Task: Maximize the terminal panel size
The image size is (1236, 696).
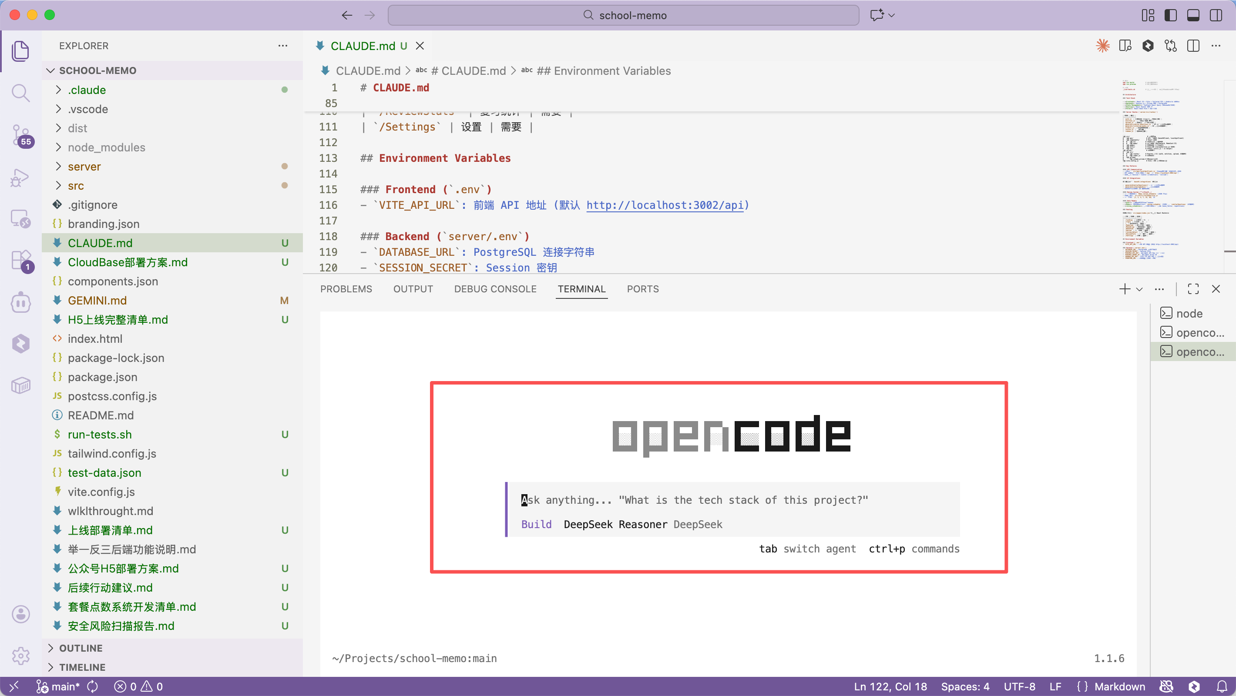Action: pyautogui.click(x=1193, y=289)
